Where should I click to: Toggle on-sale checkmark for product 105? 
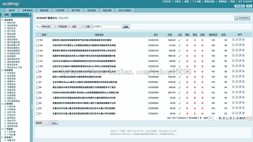click(180, 40)
